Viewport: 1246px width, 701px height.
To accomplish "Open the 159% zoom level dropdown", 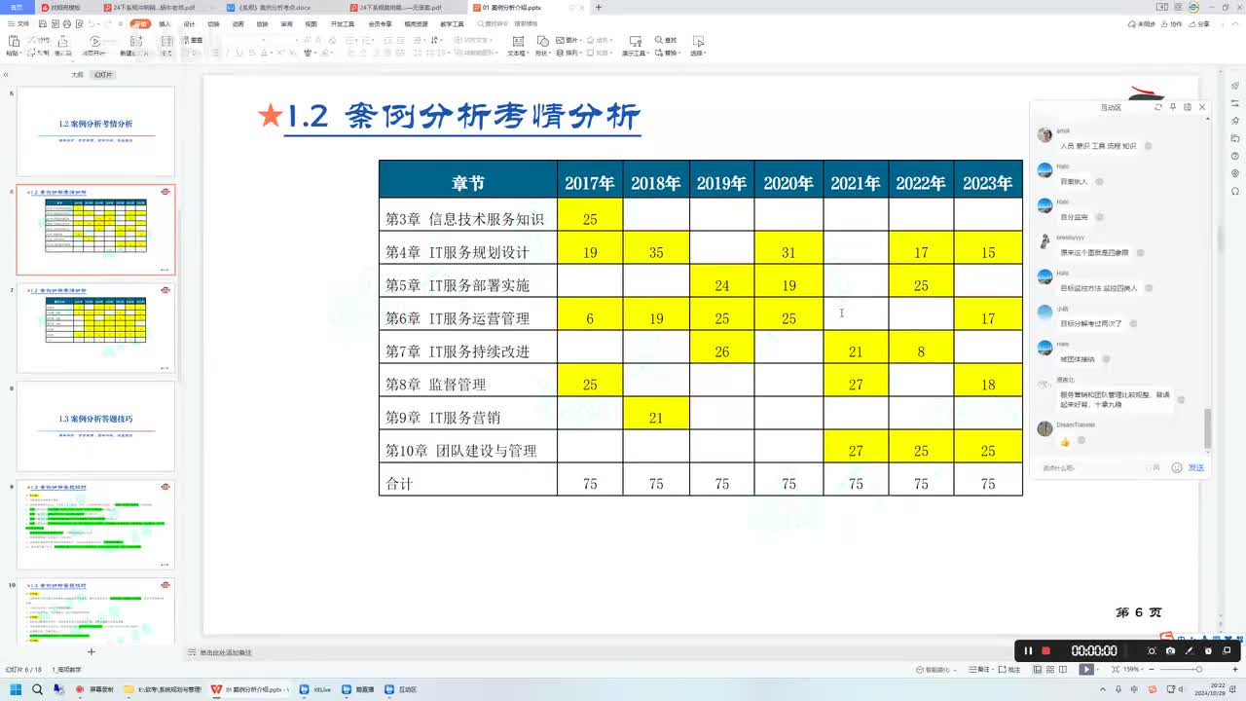I will coord(1132,670).
